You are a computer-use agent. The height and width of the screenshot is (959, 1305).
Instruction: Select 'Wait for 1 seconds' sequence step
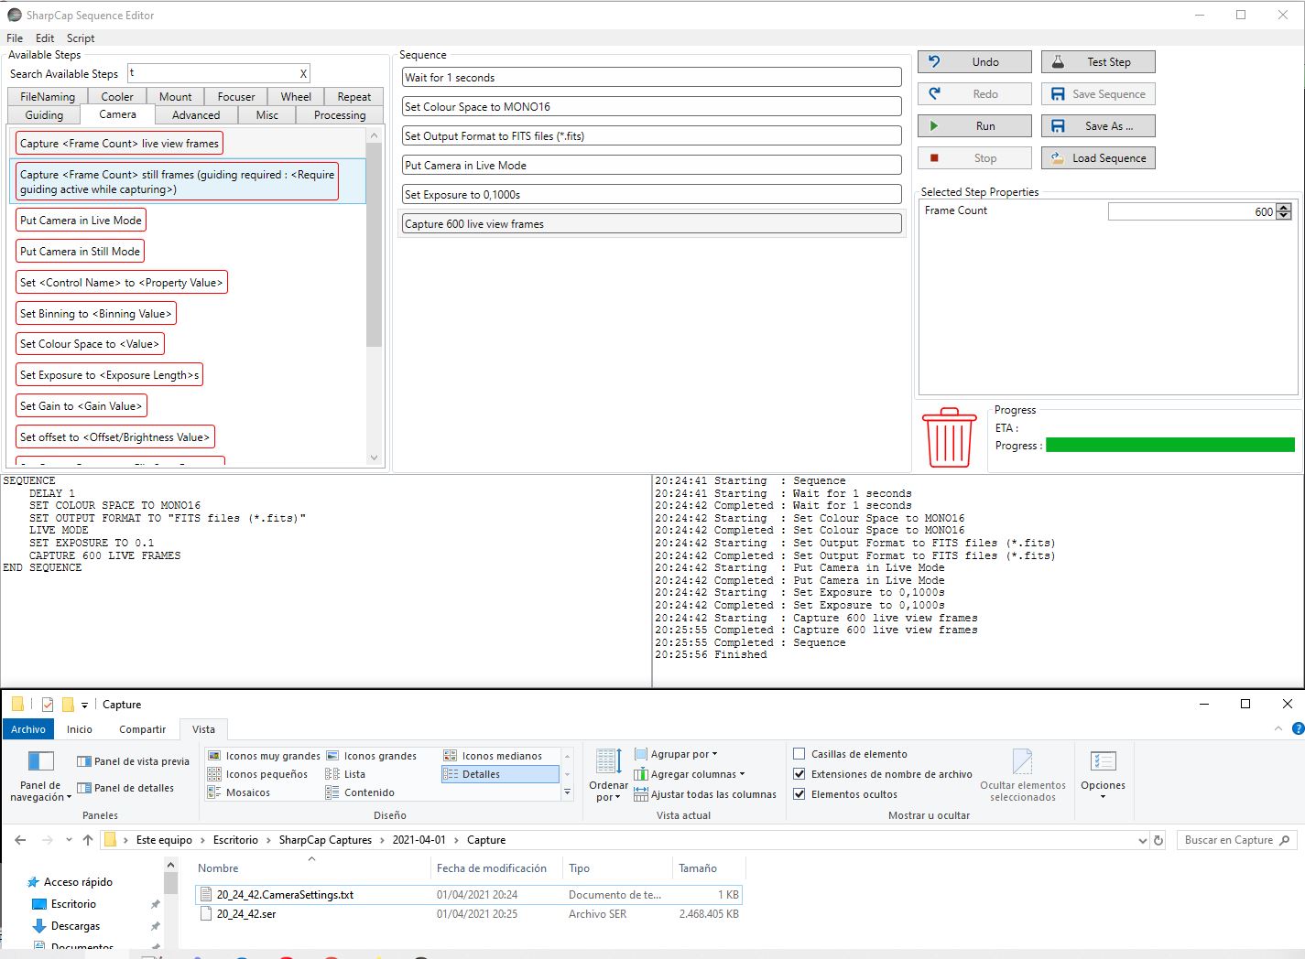652,78
